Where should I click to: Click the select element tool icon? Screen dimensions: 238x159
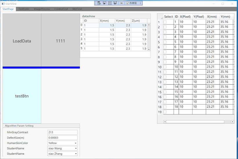coord(104,3)
